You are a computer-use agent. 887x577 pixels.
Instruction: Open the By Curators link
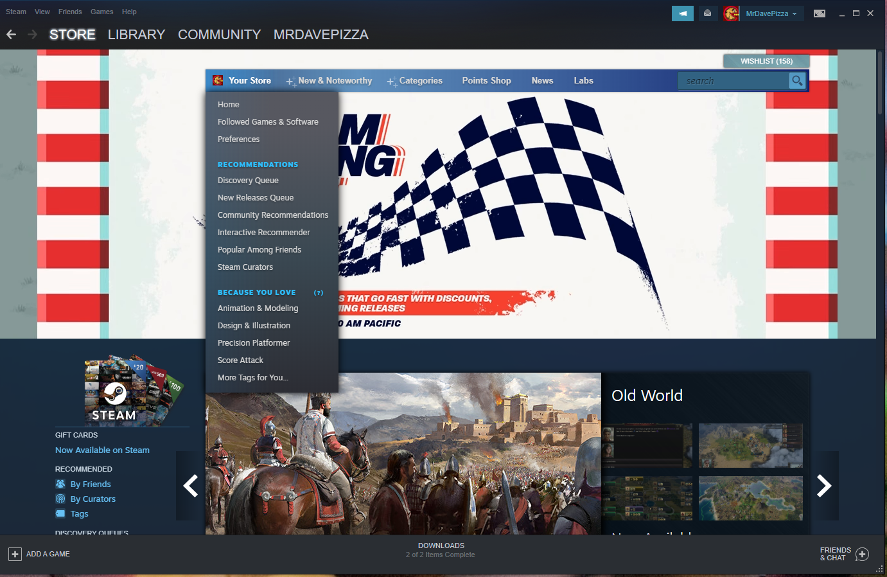93,499
